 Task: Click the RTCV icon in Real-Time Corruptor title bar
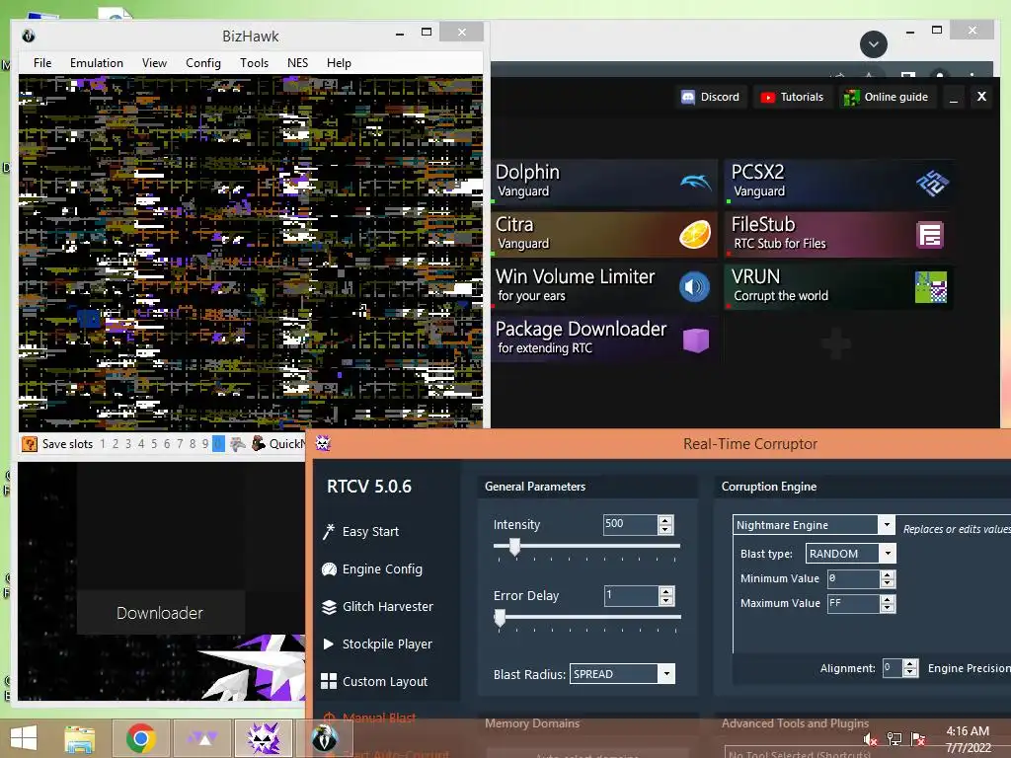coord(323,443)
